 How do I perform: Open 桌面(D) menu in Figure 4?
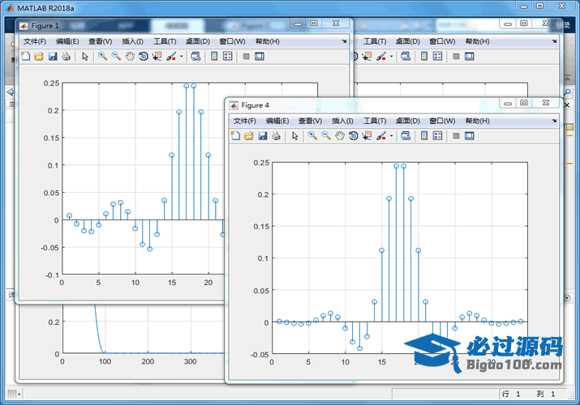[408, 121]
